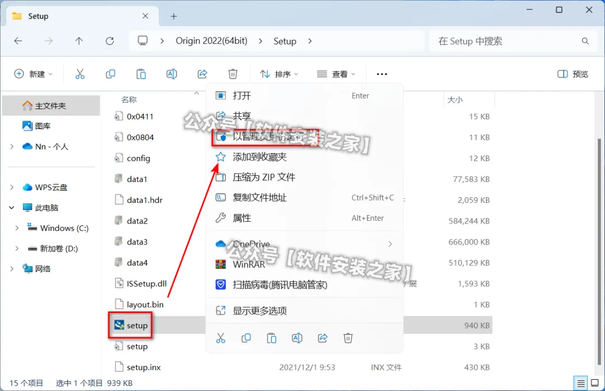Expand the Windows (C:) drive node
This screenshot has width=605, height=391.
tap(17, 228)
